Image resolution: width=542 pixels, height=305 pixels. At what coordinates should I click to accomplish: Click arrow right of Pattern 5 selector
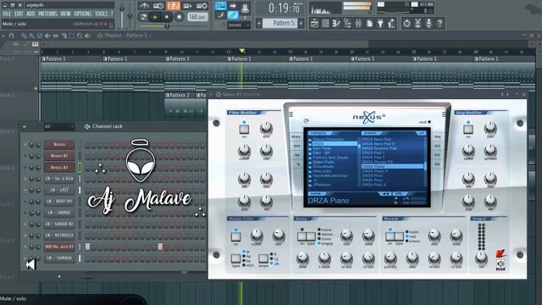point(301,23)
